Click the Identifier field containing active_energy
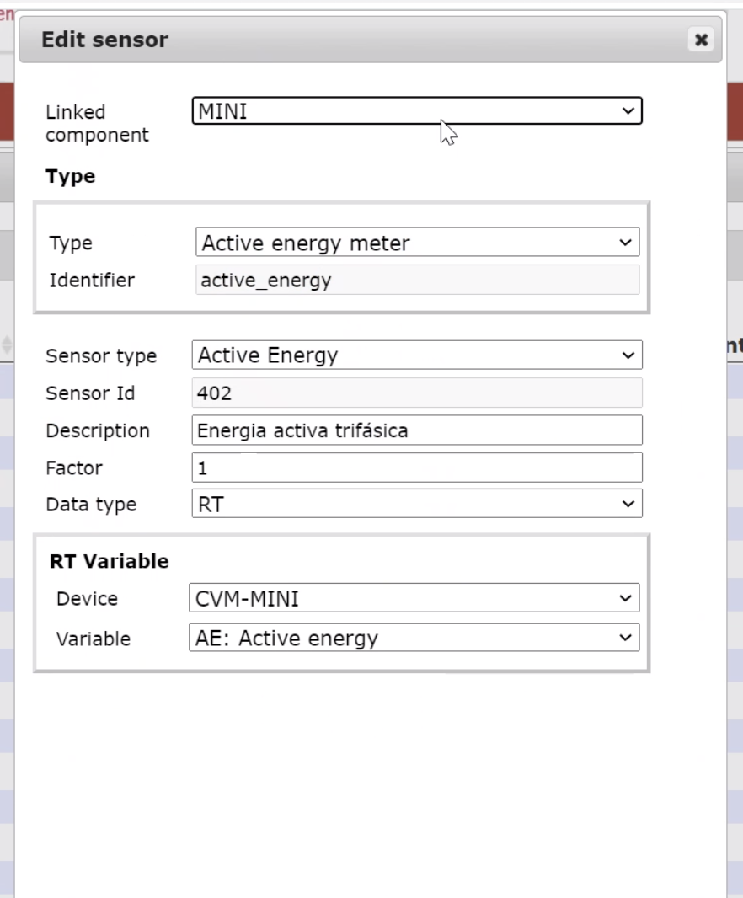 pyautogui.click(x=417, y=281)
